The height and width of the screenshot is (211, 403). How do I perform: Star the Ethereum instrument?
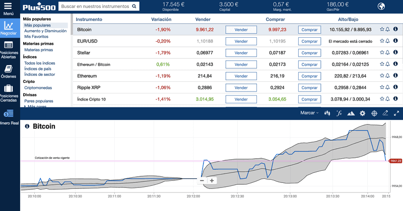click(x=382, y=76)
